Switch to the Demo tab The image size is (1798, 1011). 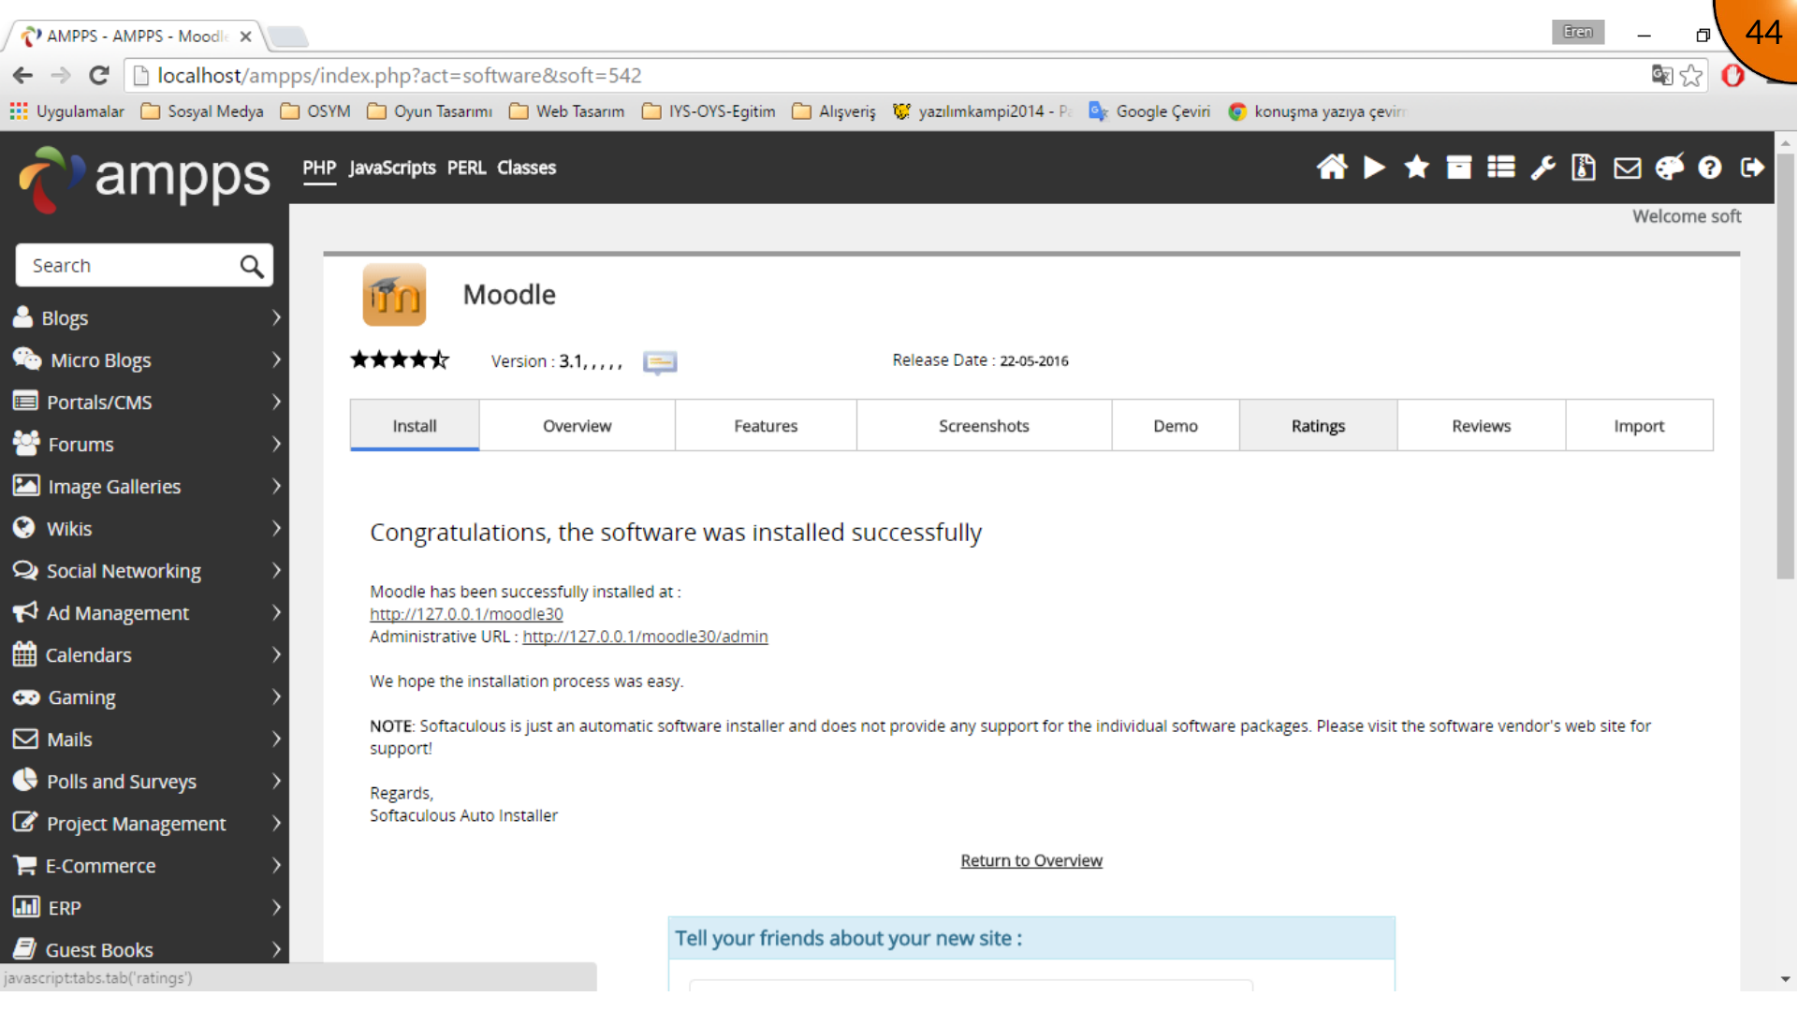coord(1176,426)
